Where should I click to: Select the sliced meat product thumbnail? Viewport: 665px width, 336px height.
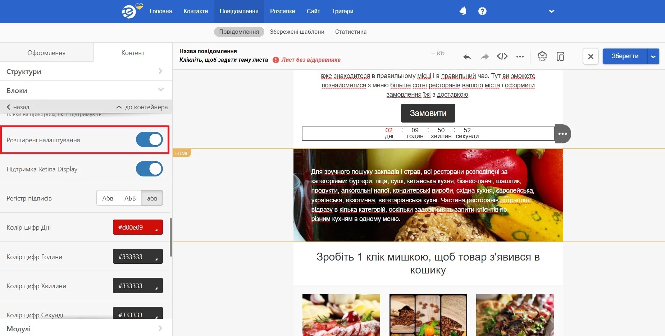(341, 315)
